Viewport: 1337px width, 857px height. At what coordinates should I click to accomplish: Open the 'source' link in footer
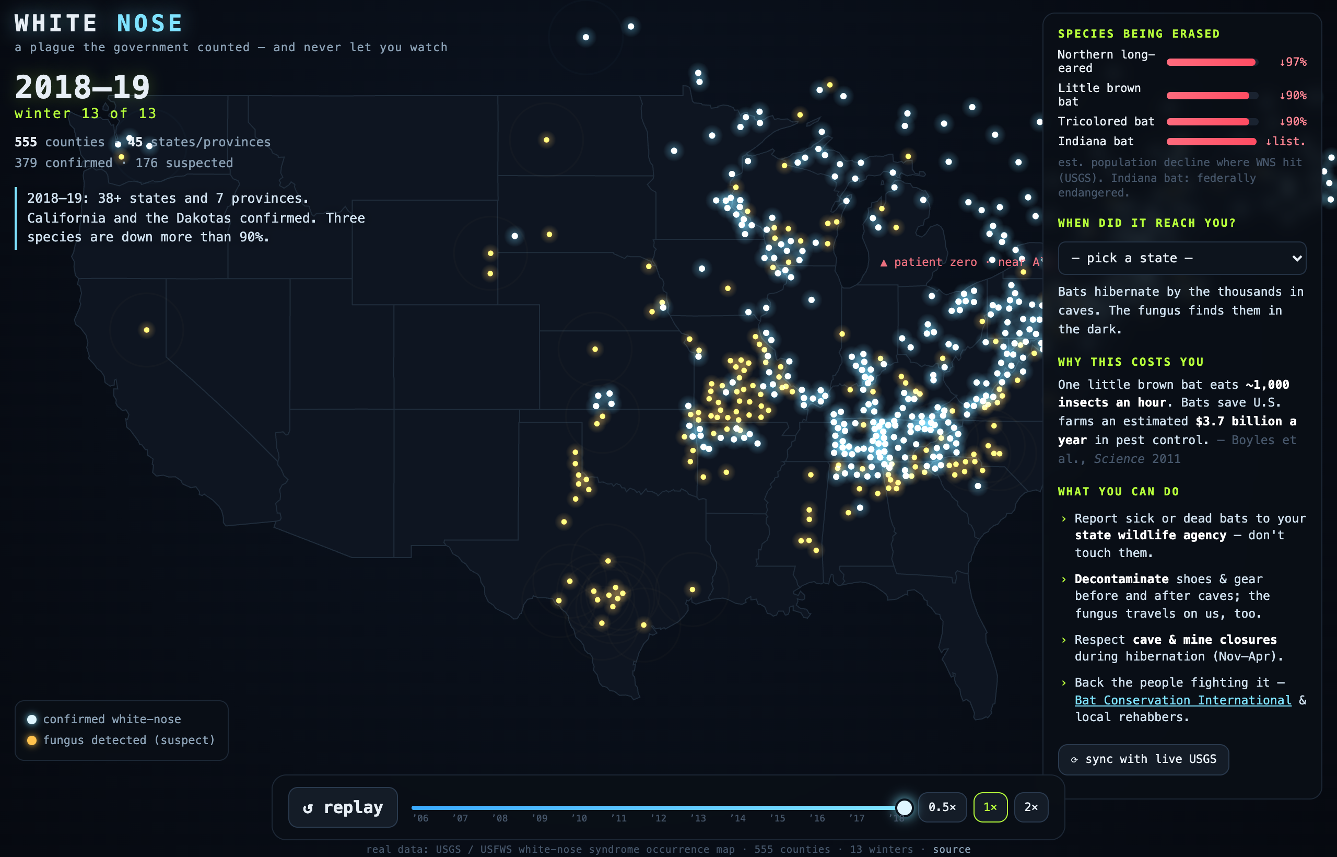coord(952,849)
